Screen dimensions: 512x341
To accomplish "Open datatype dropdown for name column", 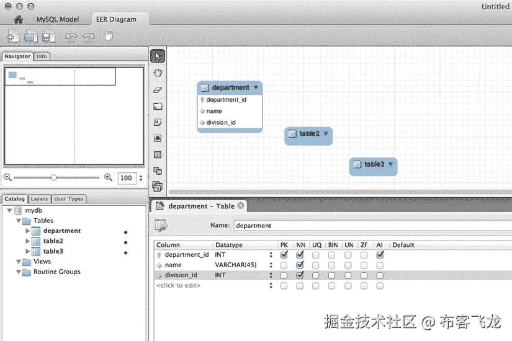I will click(271, 265).
